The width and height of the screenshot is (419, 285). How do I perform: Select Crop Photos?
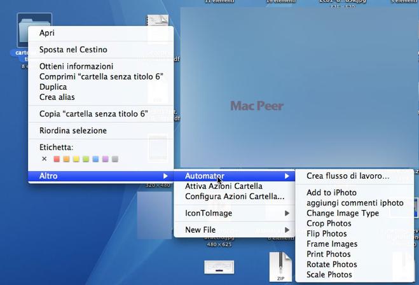tap(355, 223)
